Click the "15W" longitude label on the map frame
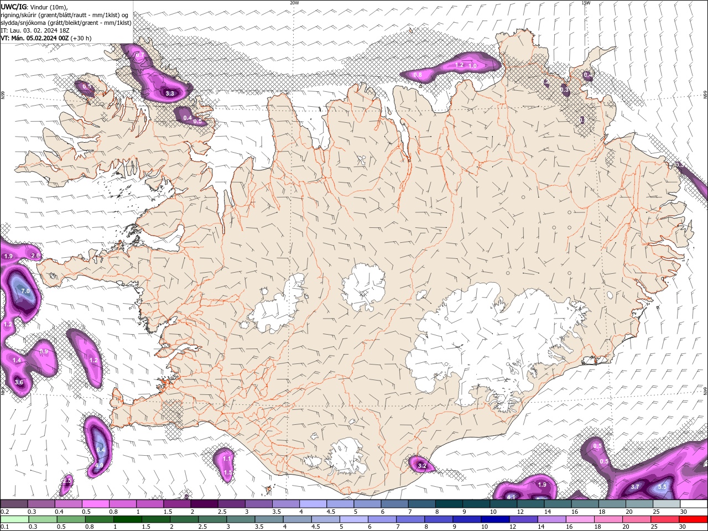This screenshot has height=531, width=708. (x=586, y=2)
